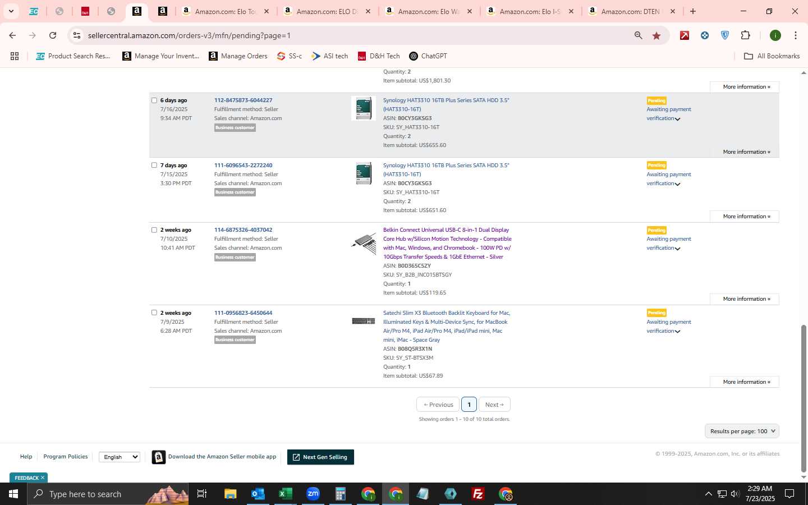The height and width of the screenshot is (505, 808).
Task: Select checkbox for order 111-6096543-2272240
Action: 154,166
